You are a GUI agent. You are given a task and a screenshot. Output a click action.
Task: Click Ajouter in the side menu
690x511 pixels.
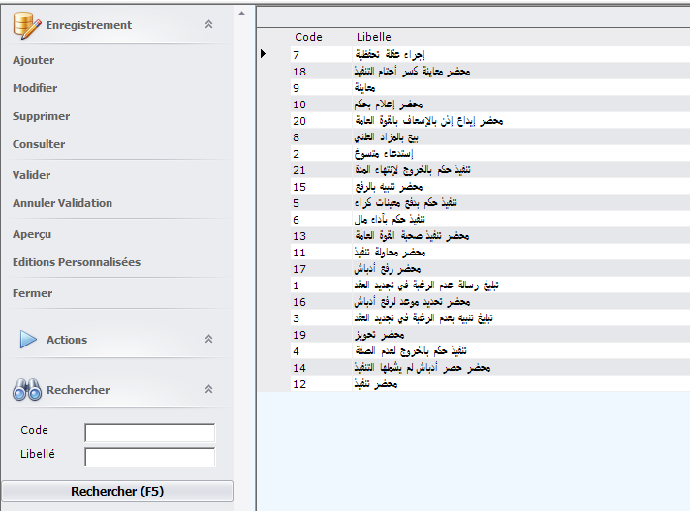click(x=34, y=60)
